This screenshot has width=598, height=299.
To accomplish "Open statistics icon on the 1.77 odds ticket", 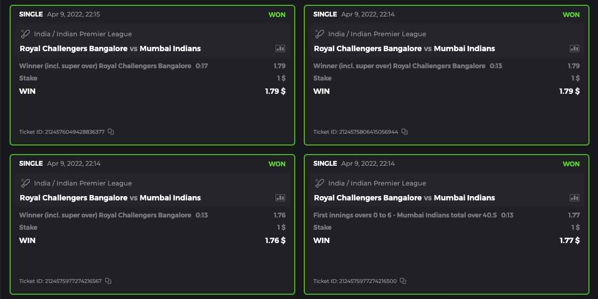I will click(x=575, y=198).
